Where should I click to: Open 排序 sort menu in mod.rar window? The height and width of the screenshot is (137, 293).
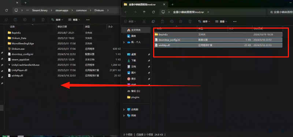pos(204,22)
